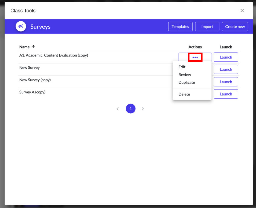
Task: Select Review in the actions menu
Action: 185,75
